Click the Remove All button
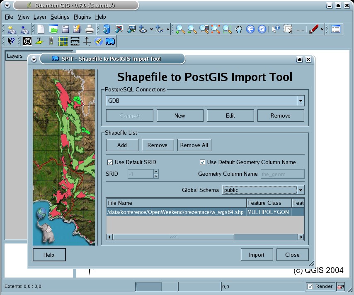 click(194, 145)
